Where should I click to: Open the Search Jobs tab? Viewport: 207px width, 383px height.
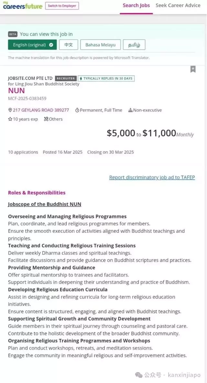tap(136, 6)
